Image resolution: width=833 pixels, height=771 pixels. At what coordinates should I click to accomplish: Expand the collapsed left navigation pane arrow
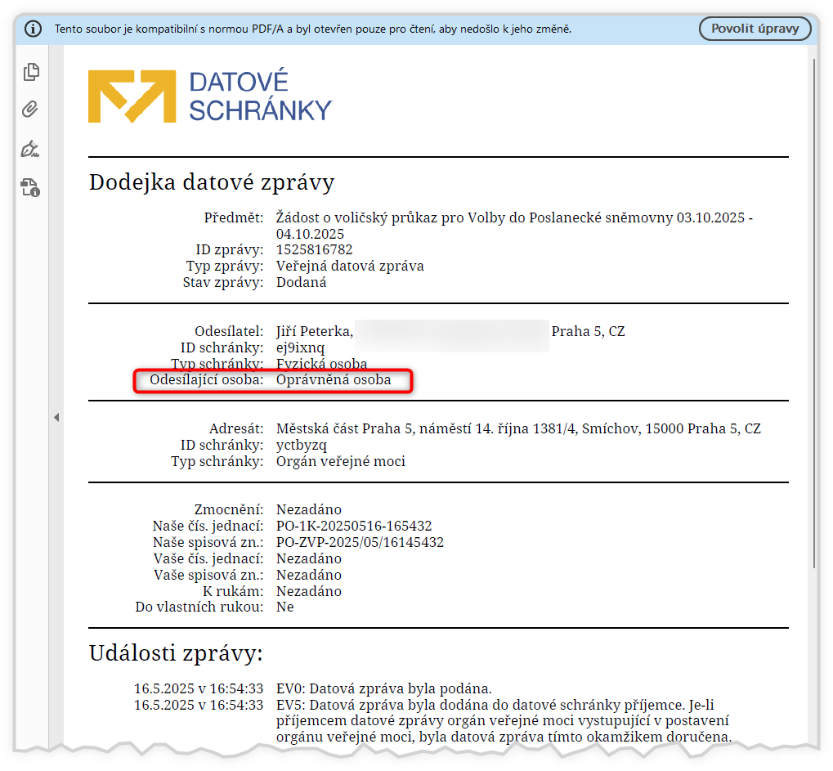(x=56, y=418)
